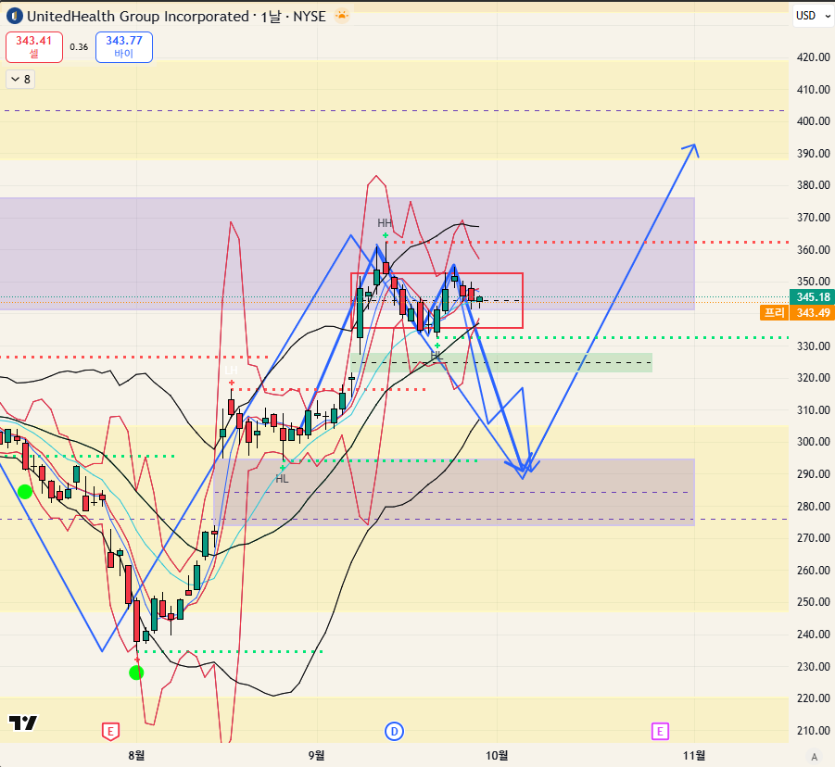Screen dimensions: 835x767
Task: Click the LH label near 320
Action: tap(231, 371)
